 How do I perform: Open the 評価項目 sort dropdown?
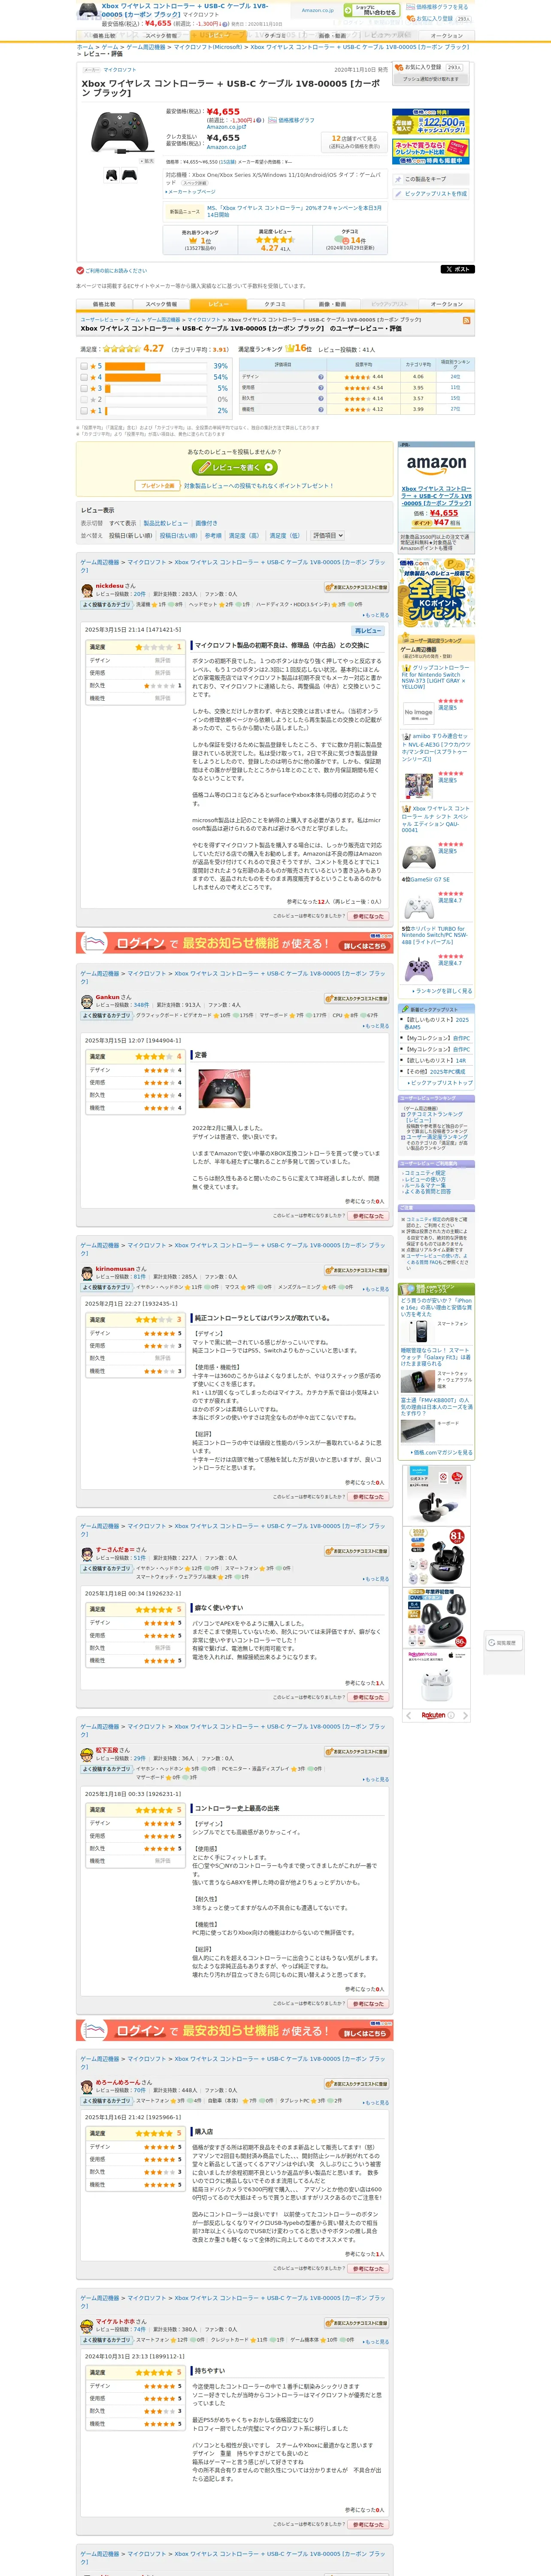pos(327,536)
